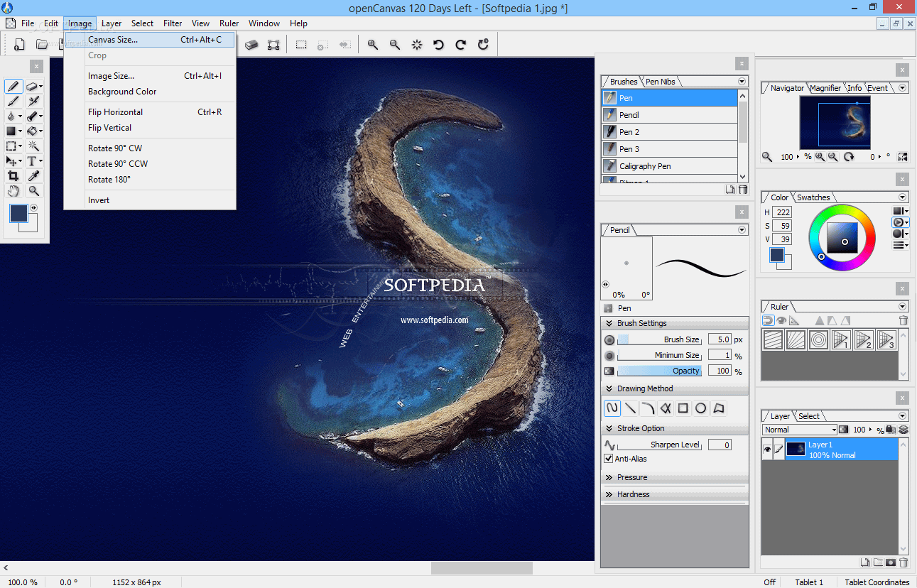Select the Hand pan tool
The image size is (917, 588).
coord(13,191)
